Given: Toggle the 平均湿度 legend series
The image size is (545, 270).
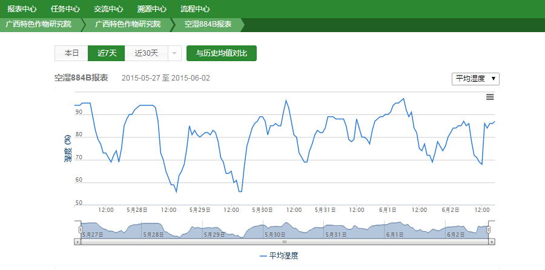Looking at the screenshot, I should (x=279, y=256).
